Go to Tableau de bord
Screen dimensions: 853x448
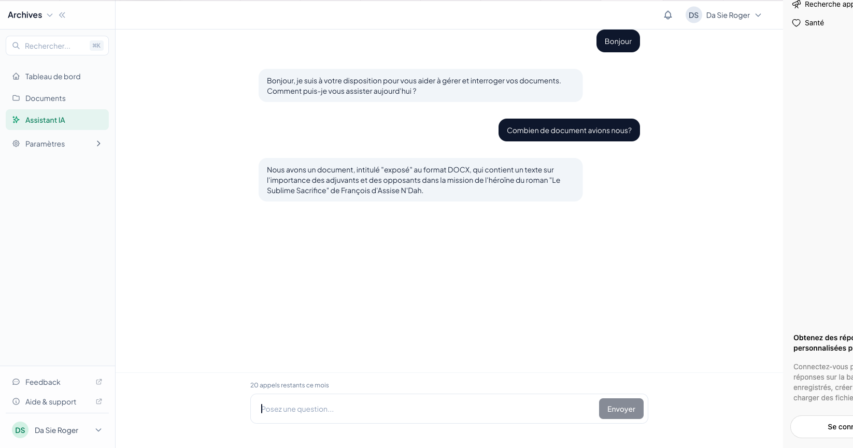tap(53, 77)
